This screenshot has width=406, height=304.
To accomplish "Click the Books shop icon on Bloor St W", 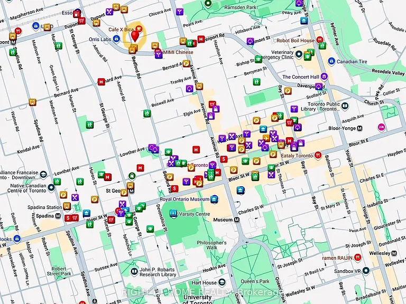I will coord(17,239).
